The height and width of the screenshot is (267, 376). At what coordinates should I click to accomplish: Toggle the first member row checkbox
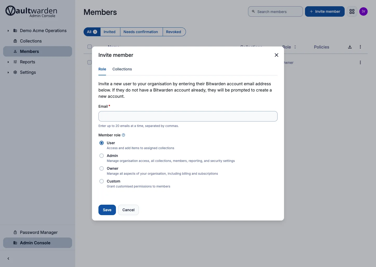tap(90, 62)
